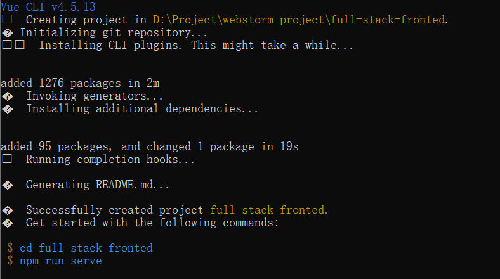This screenshot has height=279, width=500.
Task: Click the Installing additional dependencies line
Action: pyautogui.click(x=142, y=108)
